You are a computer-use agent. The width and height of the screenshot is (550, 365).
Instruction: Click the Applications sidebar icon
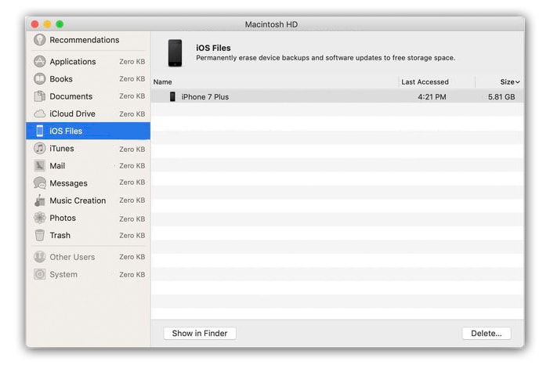tap(40, 61)
